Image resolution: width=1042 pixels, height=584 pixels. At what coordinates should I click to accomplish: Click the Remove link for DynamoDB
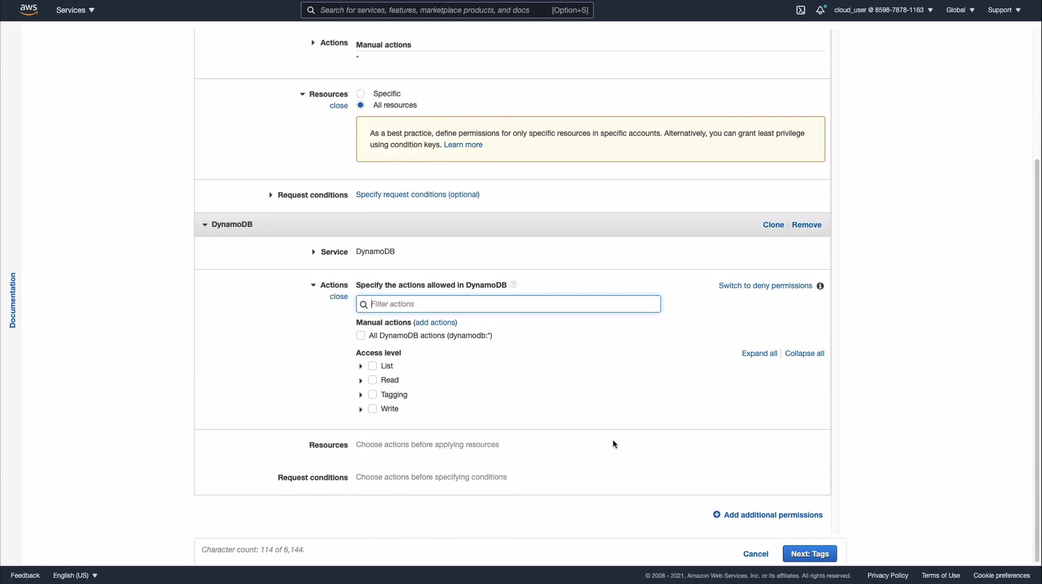tap(806, 225)
